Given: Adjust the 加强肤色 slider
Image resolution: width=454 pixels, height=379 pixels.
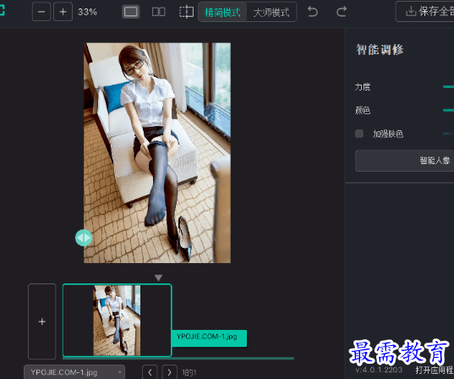Looking at the screenshot, I should tap(448, 134).
